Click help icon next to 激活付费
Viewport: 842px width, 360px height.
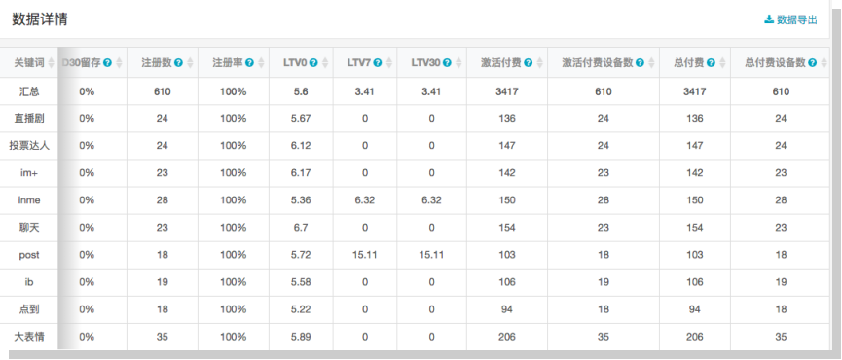pyautogui.click(x=528, y=63)
